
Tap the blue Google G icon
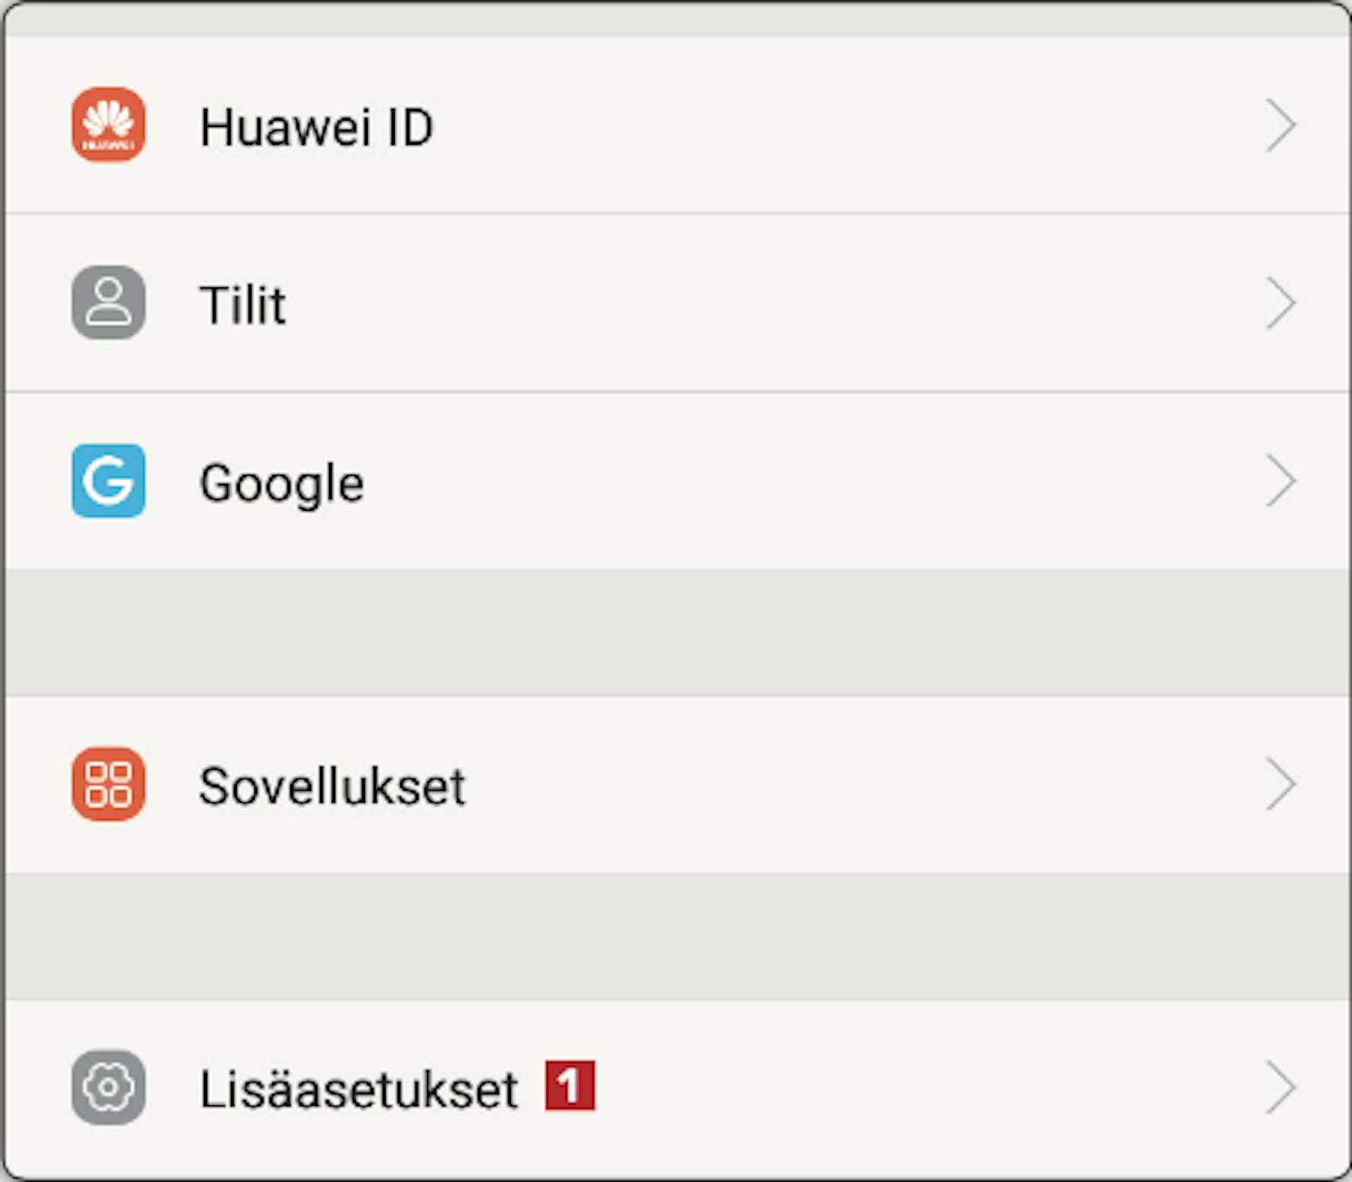[x=108, y=480]
